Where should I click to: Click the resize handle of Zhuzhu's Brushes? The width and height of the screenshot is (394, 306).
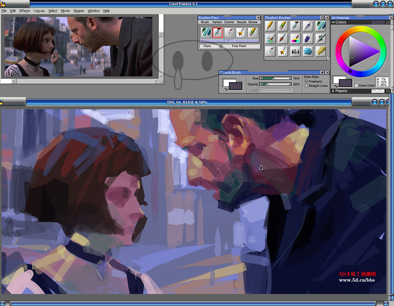(328, 59)
